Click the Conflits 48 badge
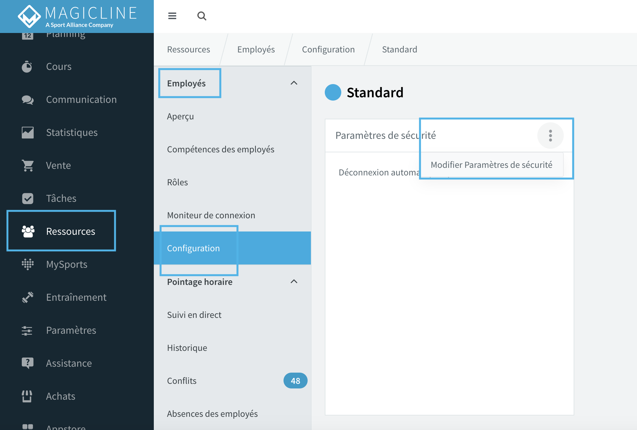This screenshot has height=430, width=637. (295, 381)
